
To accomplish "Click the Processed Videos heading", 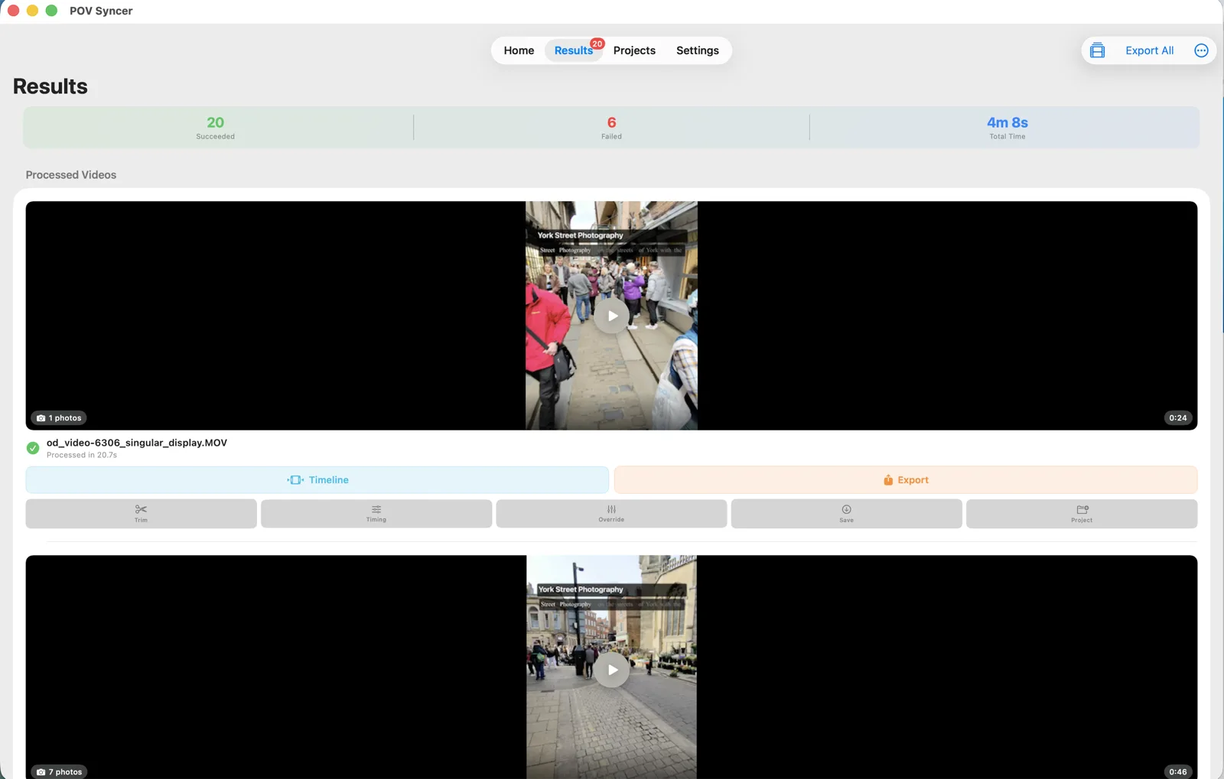I will 71,175.
